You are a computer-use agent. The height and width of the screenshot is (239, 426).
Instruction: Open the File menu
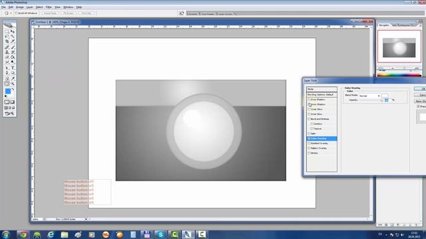coord(3,7)
